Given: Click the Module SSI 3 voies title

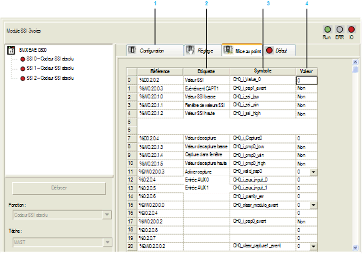Looking at the screenshot, I should [x=23, y=31].
